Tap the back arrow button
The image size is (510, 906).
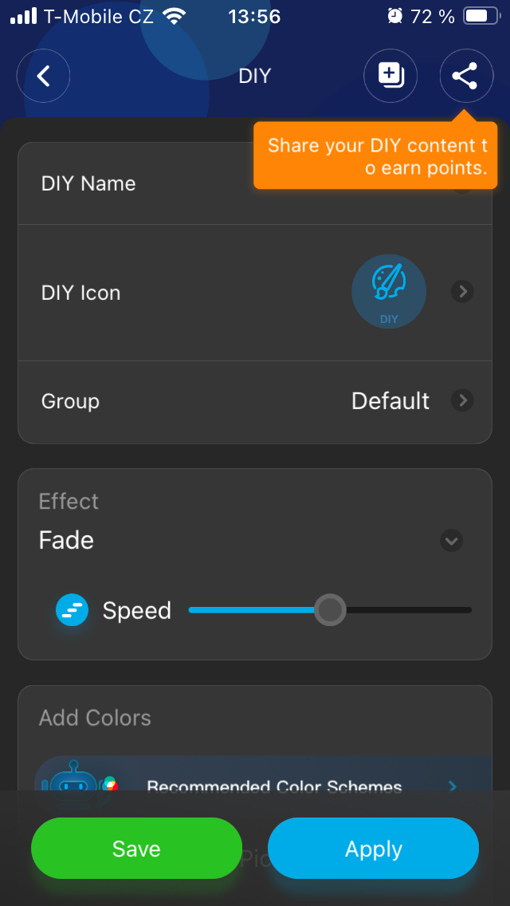point(44,77)
